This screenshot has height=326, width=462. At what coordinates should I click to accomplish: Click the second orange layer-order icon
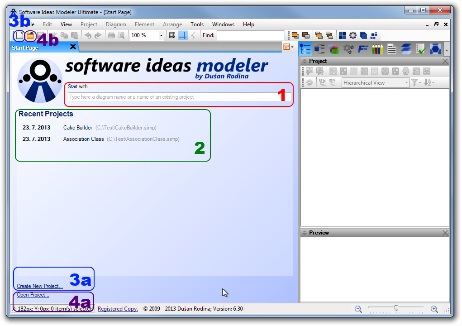click(x=306, y=36)
